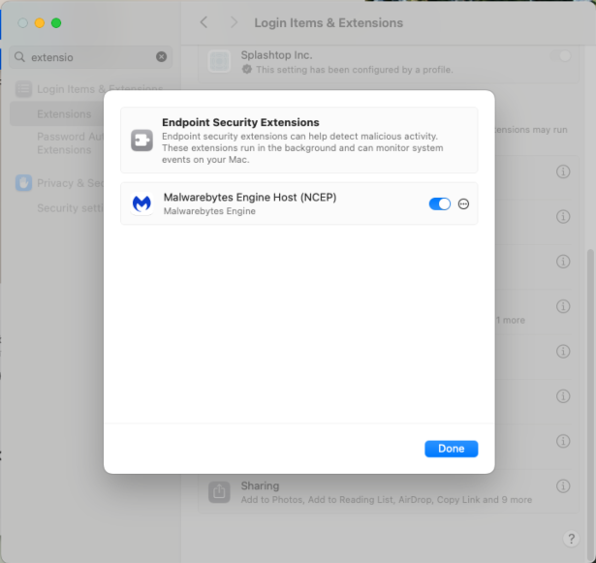Click the green zoom window button
The width and height of the screenshot is (596, 563).
(56, 23)
